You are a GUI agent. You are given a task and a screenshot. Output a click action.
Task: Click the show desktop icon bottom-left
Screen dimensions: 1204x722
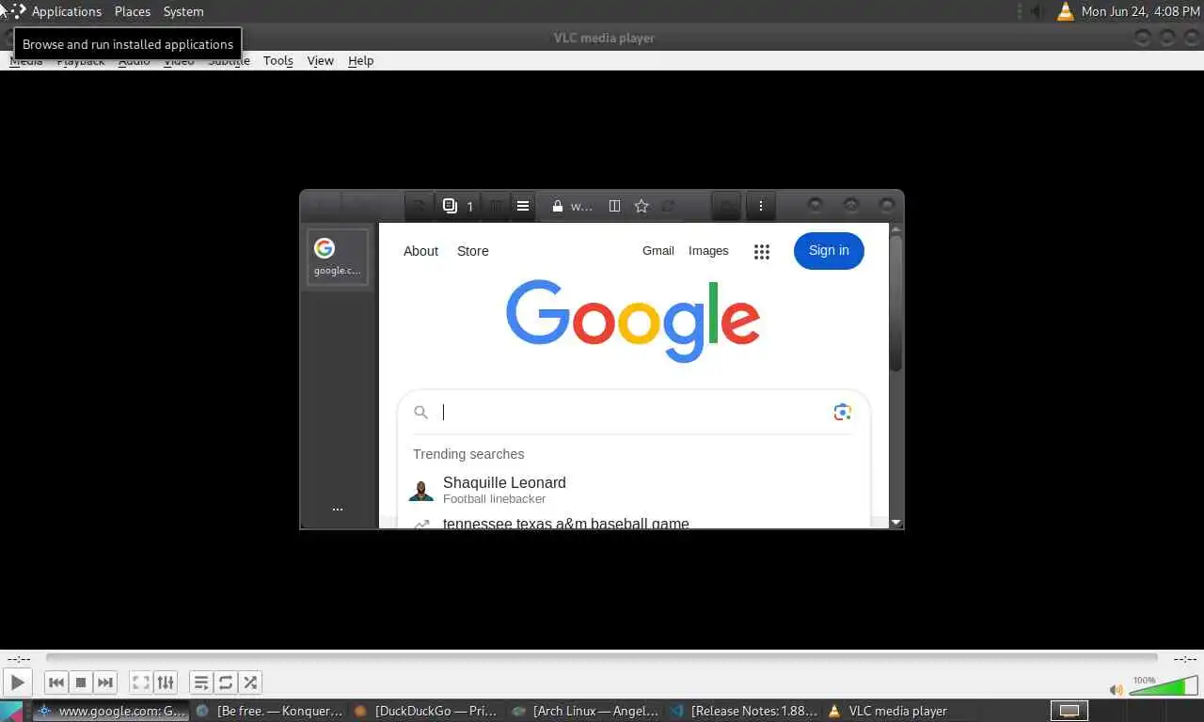pyautogui.click(x=11, y=711)
